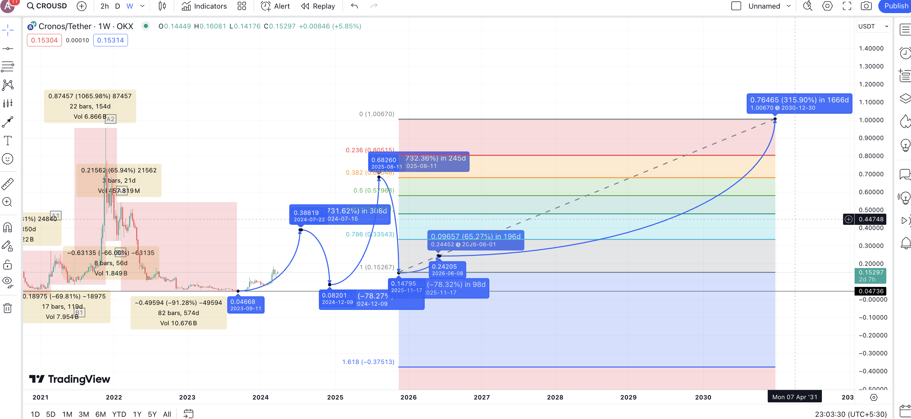This screenshot has width=911, height=419.
Task: Open the Indicators menu
Action: 204,6
